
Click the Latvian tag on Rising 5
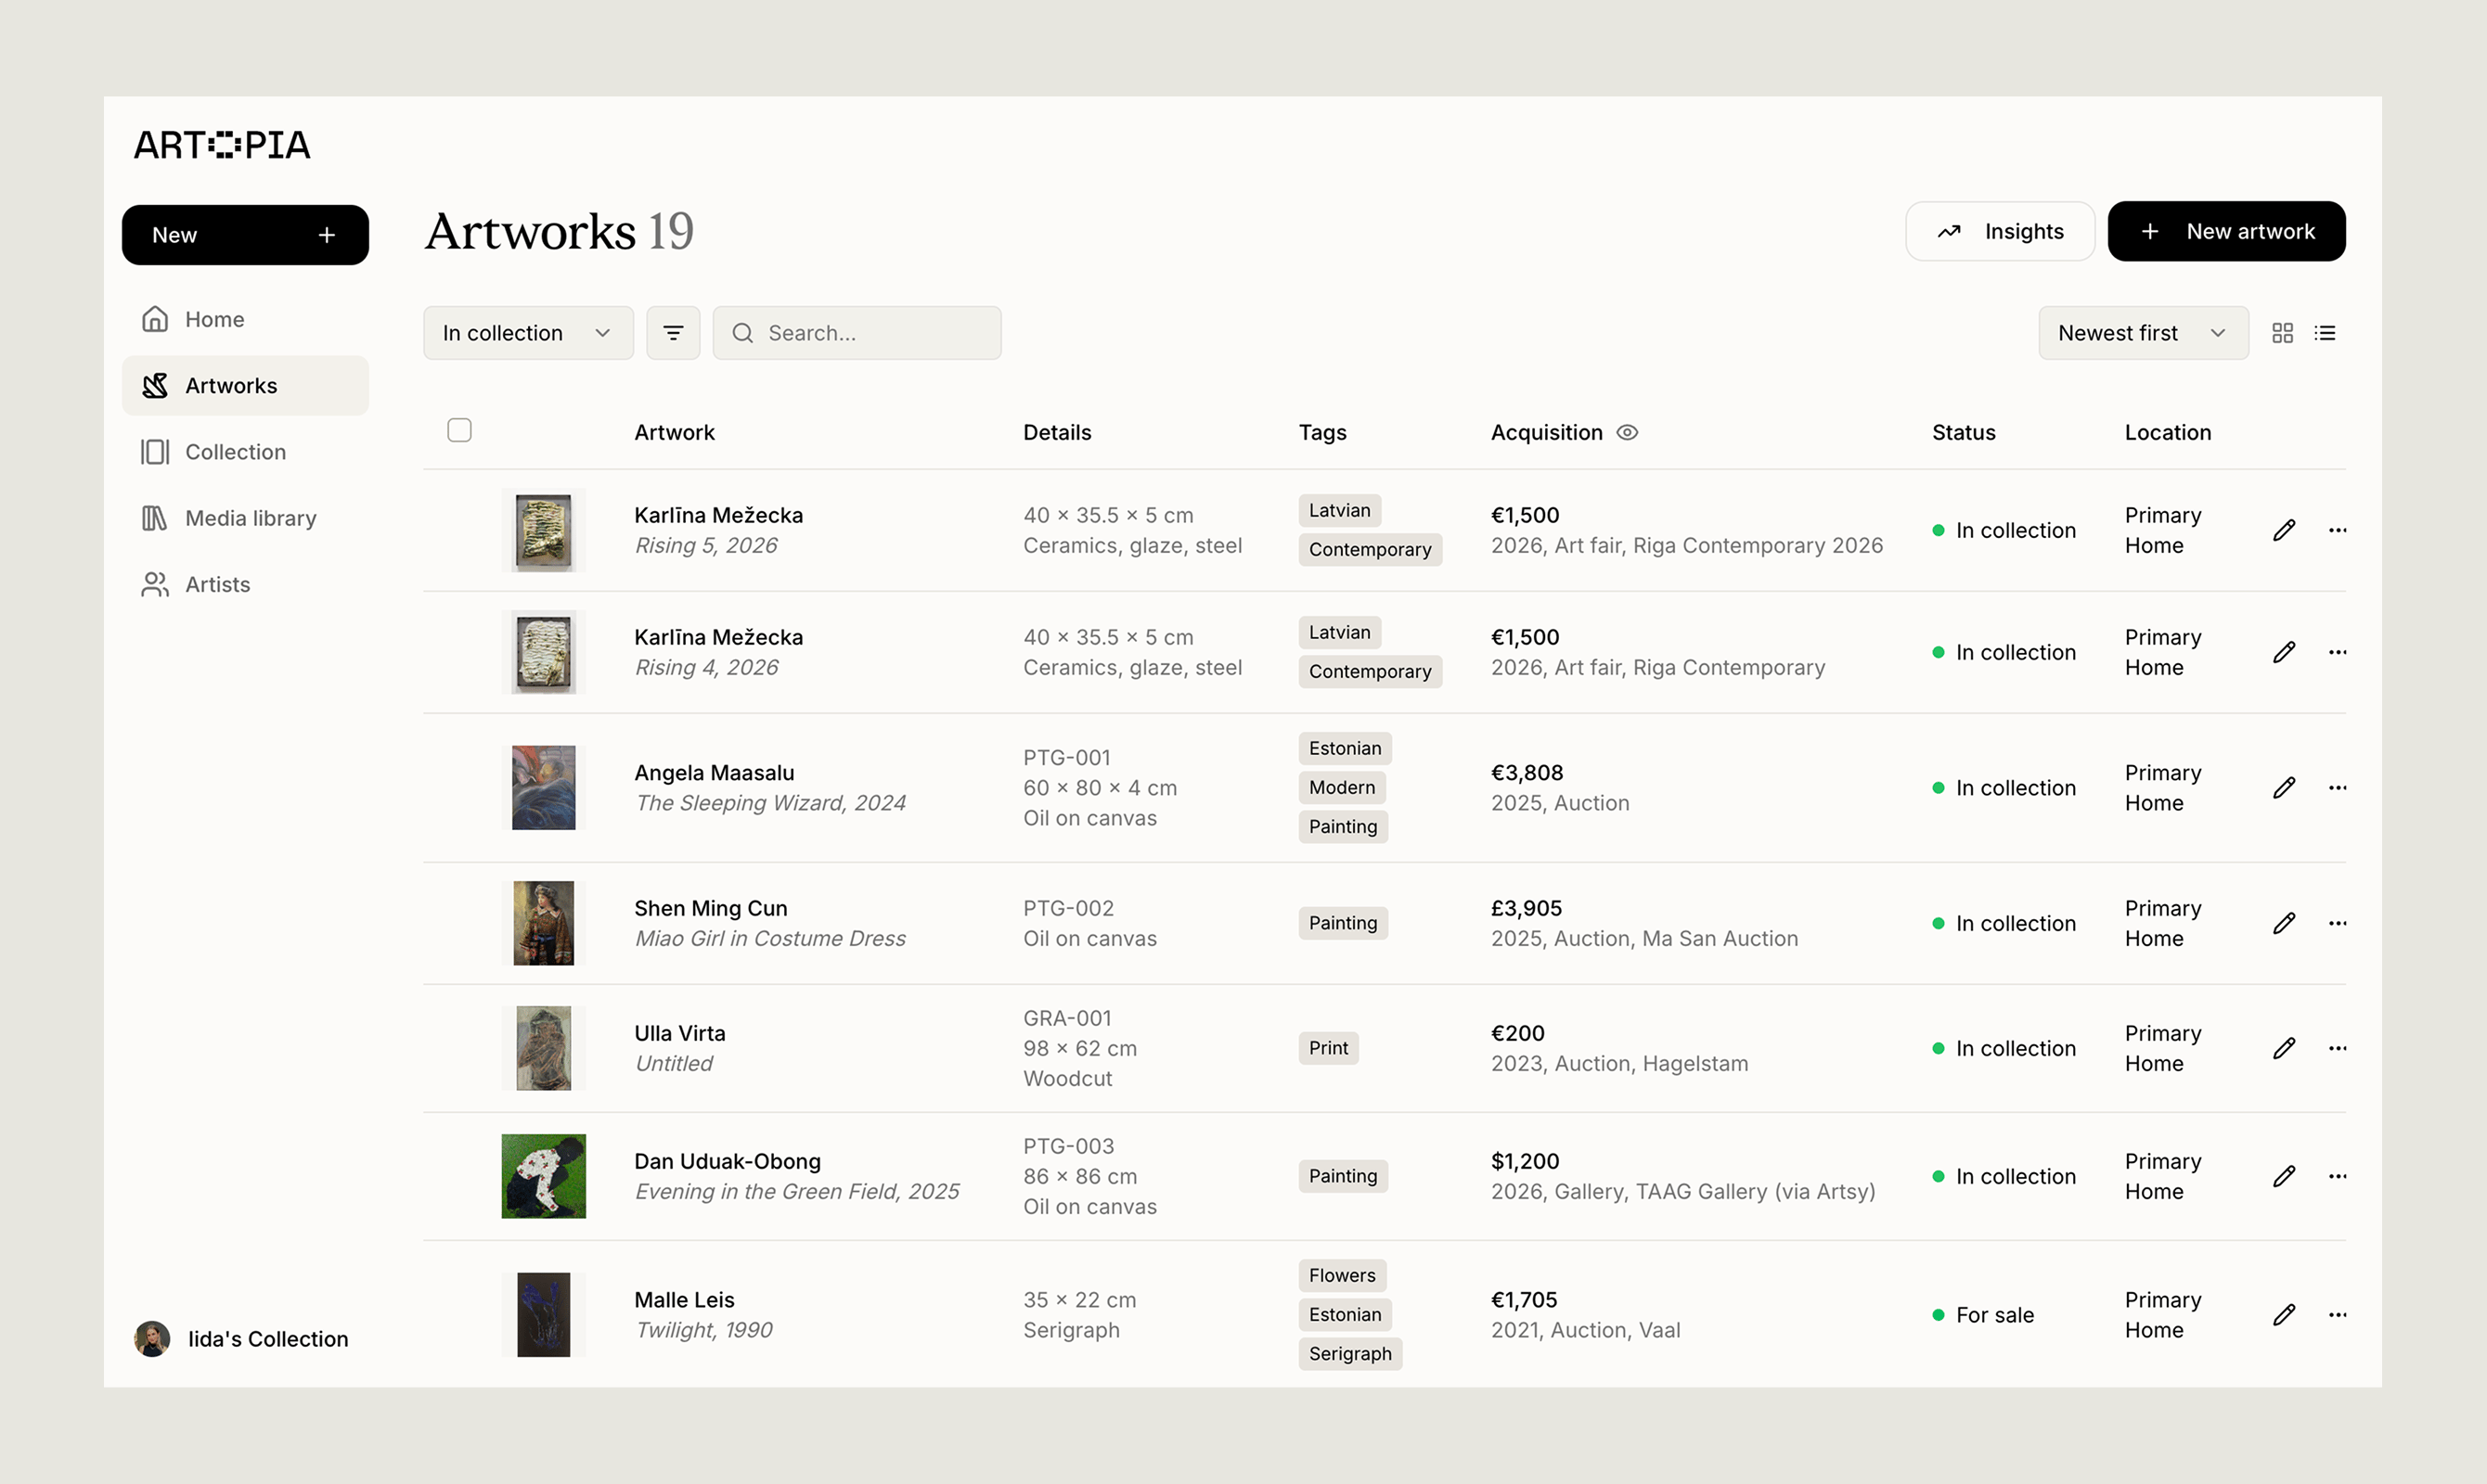(1339, 510)
